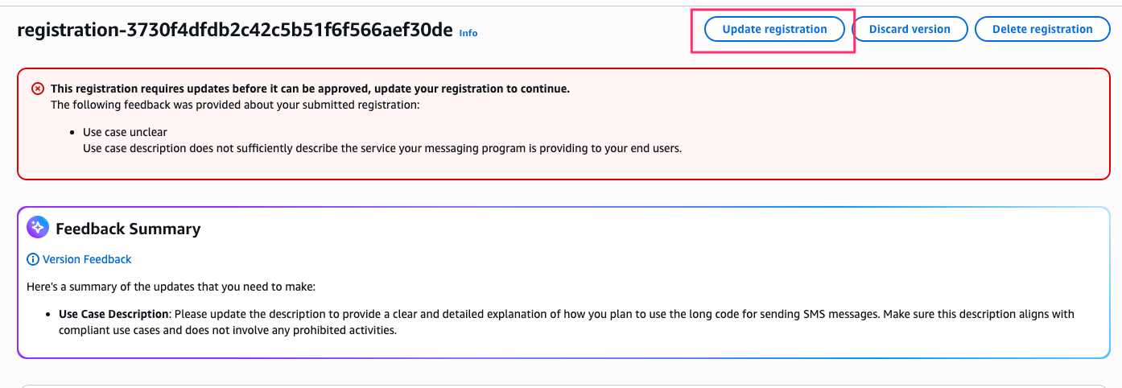Click the Update registration button

click(x=774, y=29)
